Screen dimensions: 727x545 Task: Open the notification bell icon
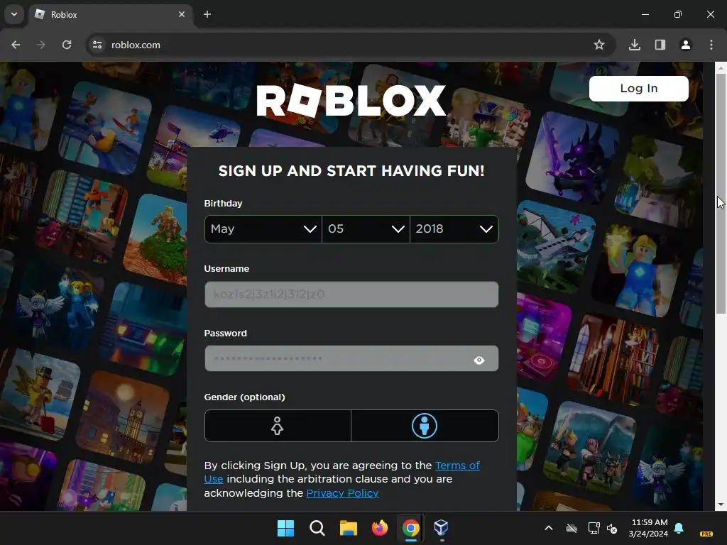tap(679, 528)
